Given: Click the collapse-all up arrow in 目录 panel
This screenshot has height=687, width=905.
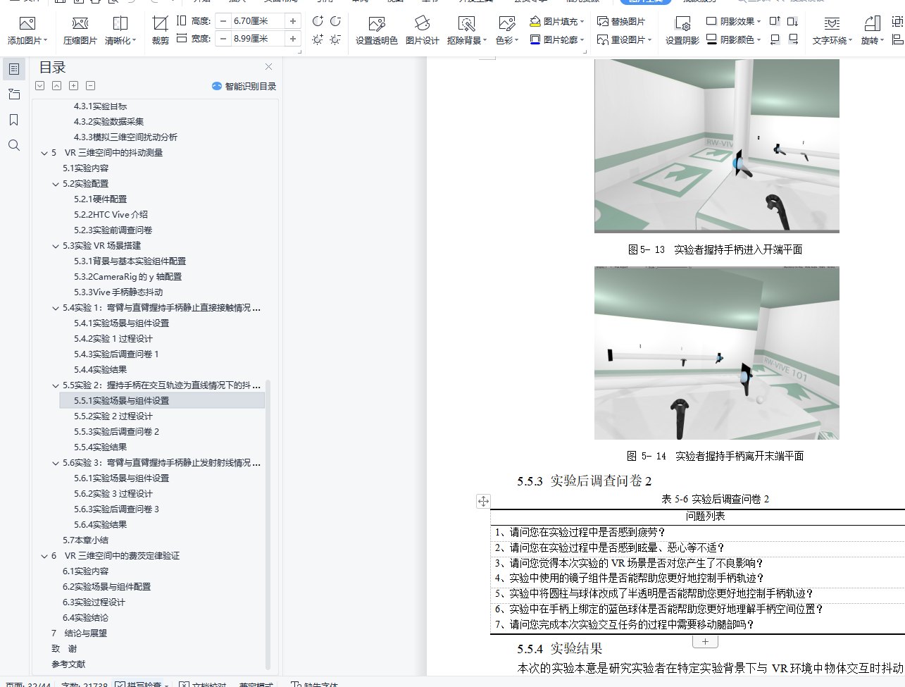Looking at the screenshot, I should [x=56, y=86].
